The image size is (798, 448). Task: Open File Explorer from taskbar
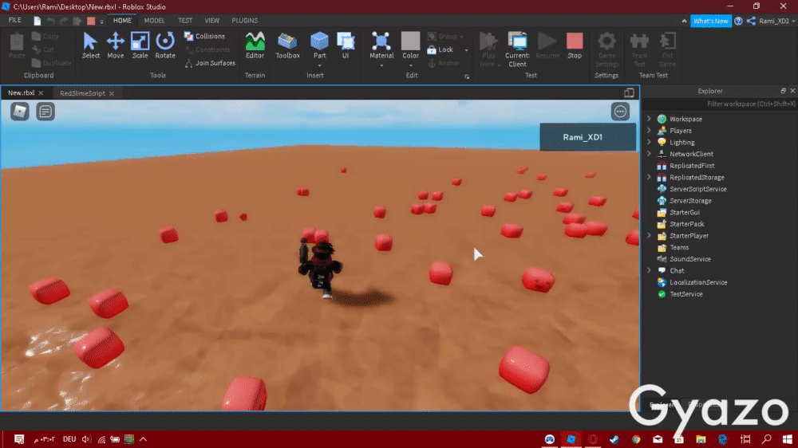(x=701, y=439)
